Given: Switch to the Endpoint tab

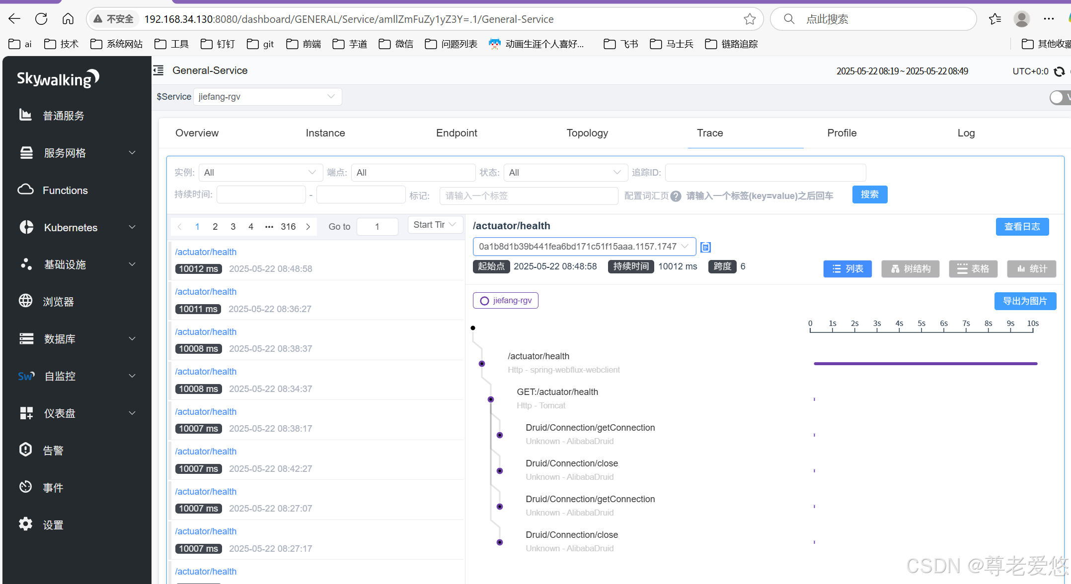Looking at the screenshot, I should (457, 133).
